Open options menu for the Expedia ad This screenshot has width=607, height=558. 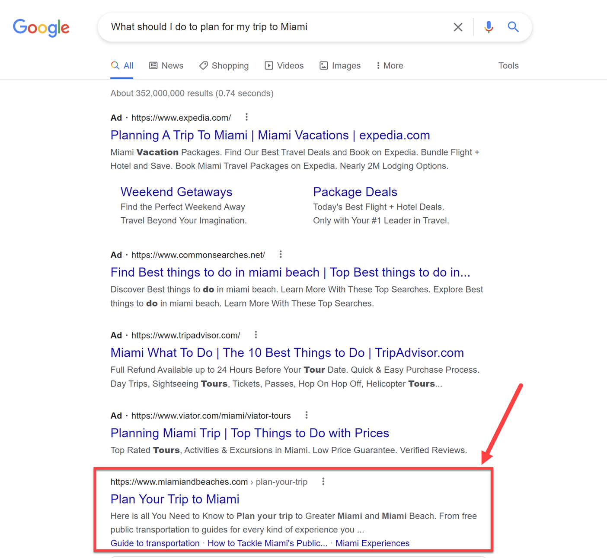(x=246, y=117)
